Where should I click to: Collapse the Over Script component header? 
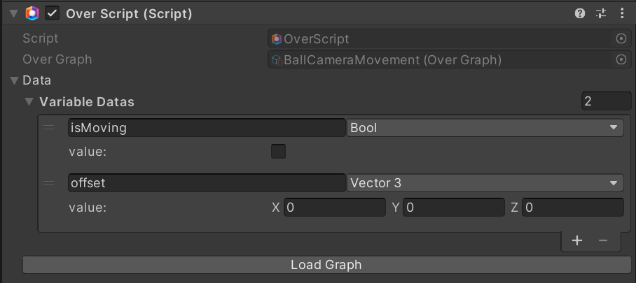[13, 13]
